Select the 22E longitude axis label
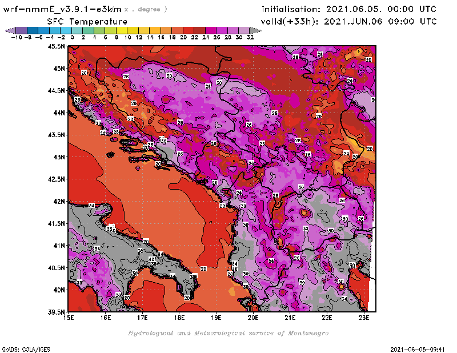 coord(327,318)
